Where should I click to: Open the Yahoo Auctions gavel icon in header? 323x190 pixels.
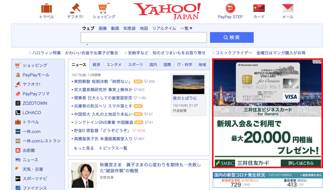[75, 8]
